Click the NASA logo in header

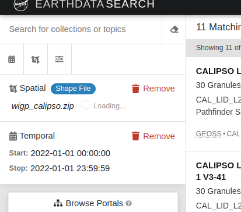point(21,5)
